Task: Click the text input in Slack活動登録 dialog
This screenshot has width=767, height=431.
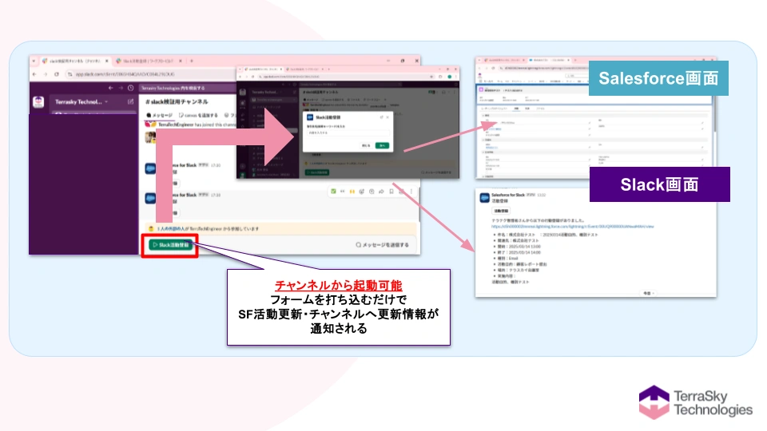Action: 348,132
